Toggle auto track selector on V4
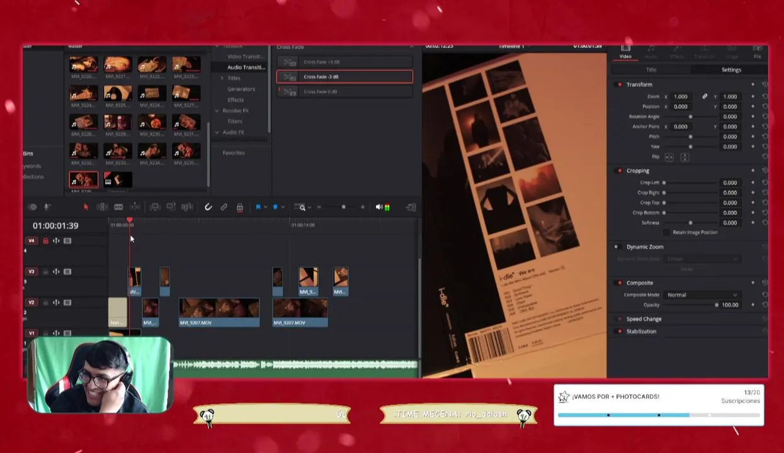The height and width of the screenshot is (453, 784). [x=56, y=240]
